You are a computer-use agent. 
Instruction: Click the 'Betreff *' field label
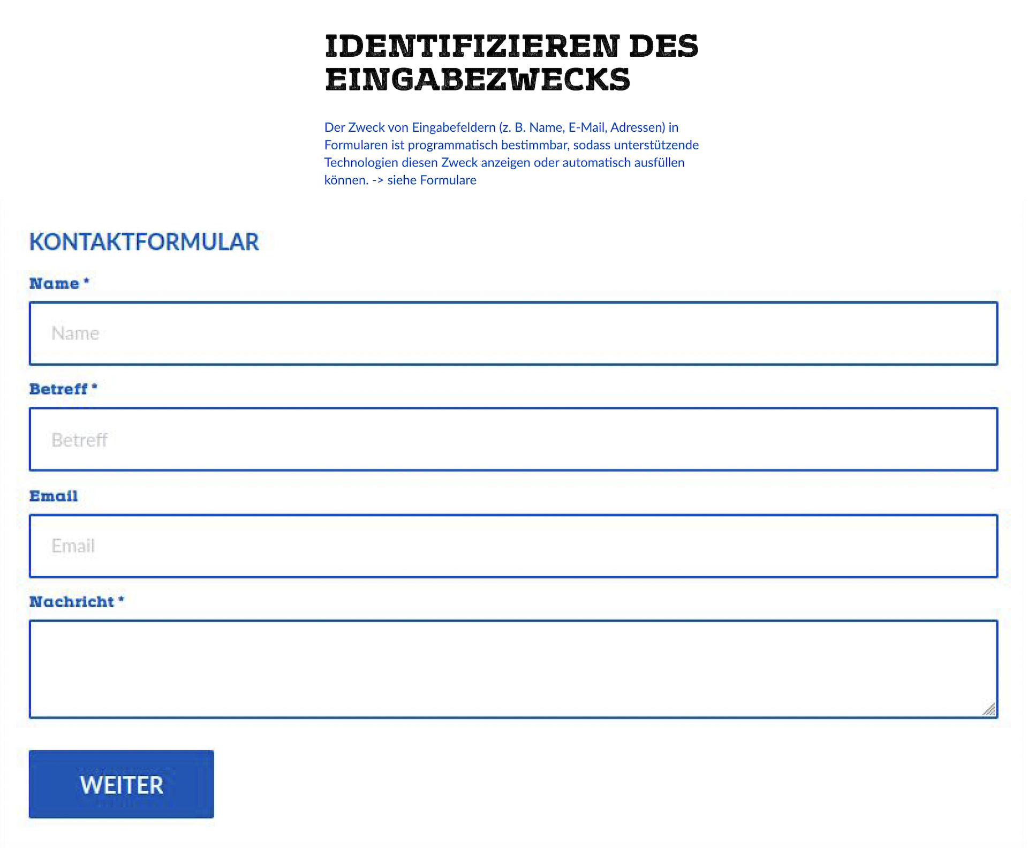58,389
